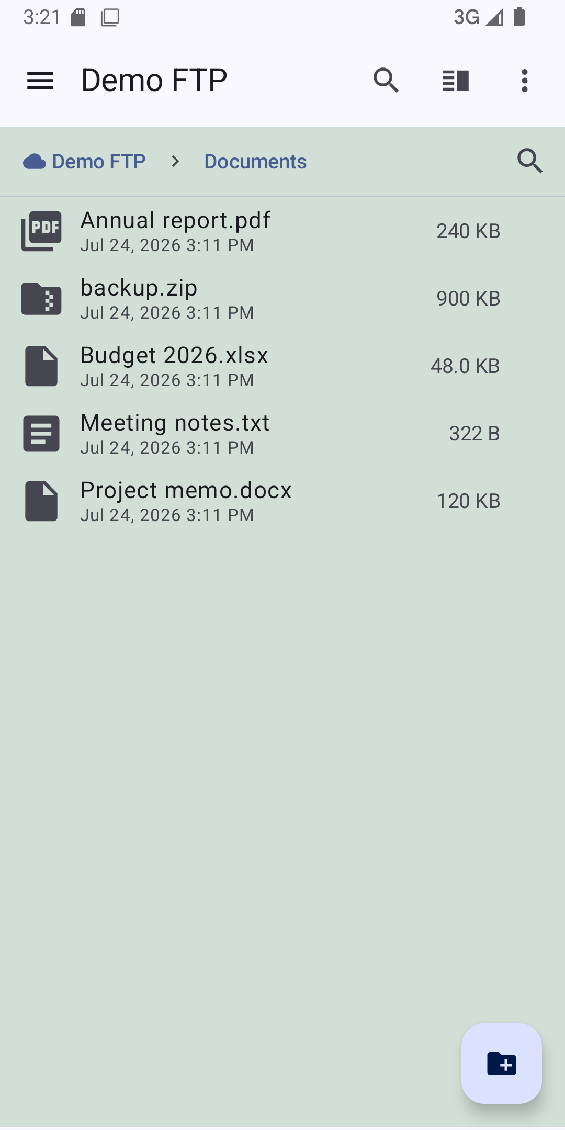Image resolution: width=565 pixels, height=1130 pixels.
Task: Open the three-dot overflow menu
Action: (x=525, y=81)
